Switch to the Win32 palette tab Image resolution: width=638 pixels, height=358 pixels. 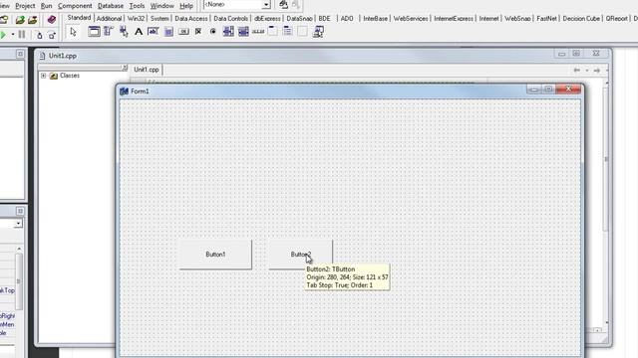point(136,19)
